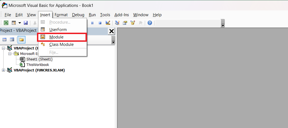
Task: Toggle Design Mode icon in toolbar
Action: pos(108,23)
